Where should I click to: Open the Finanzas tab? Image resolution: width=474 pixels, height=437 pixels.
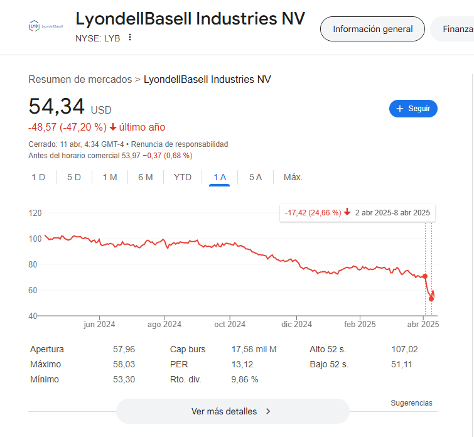point(453,29)
